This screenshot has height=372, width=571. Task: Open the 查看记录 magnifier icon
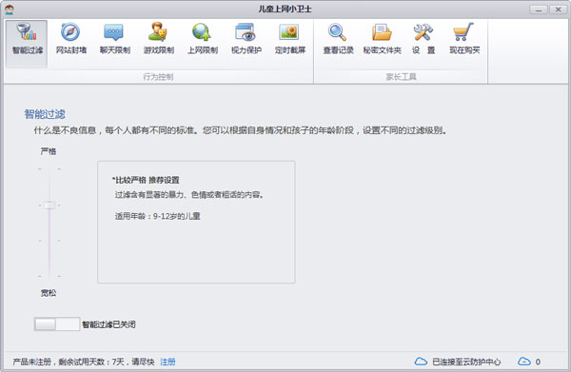coord(337,32)
